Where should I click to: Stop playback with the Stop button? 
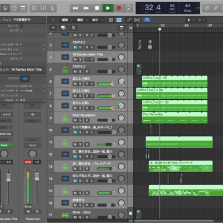tap(97, 8)
